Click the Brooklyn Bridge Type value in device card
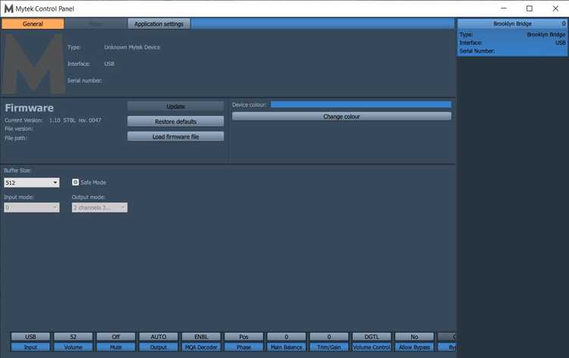Viewport: 569px width, 358px height. (545, 34)
